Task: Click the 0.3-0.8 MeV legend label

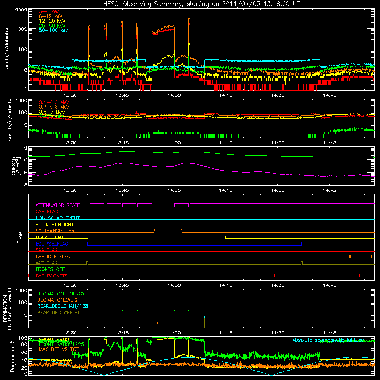Action: pos(54,107)
